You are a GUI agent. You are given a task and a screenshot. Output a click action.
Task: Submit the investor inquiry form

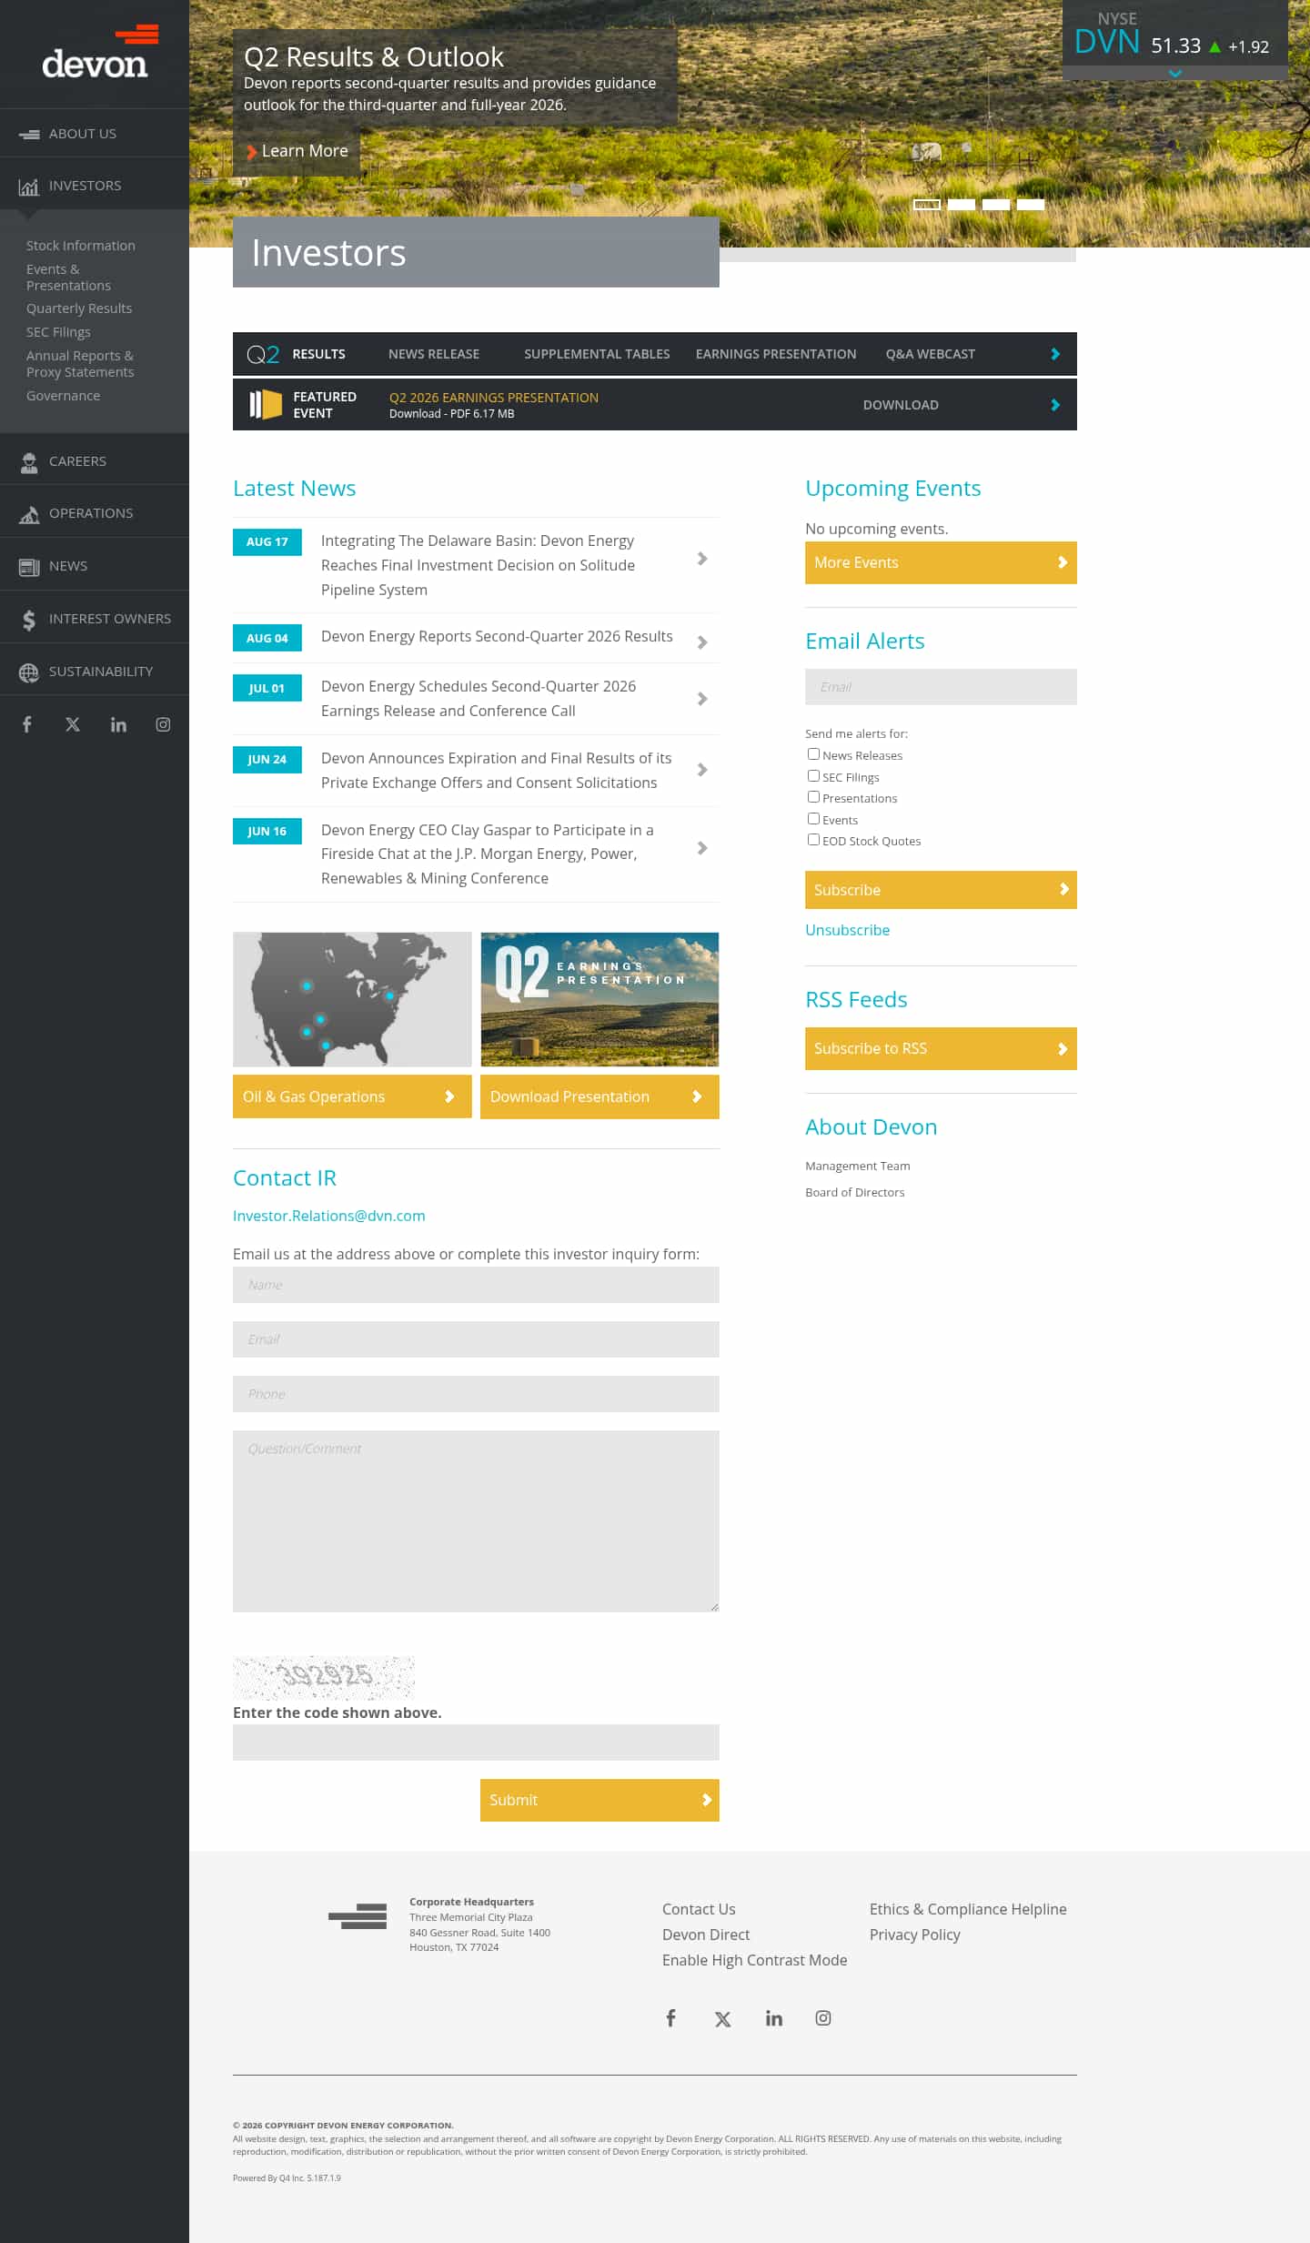pos(600,1800)
